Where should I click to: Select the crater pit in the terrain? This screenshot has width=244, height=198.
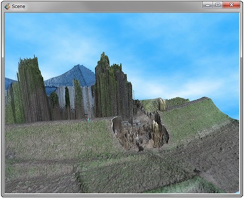click(140, 133)
